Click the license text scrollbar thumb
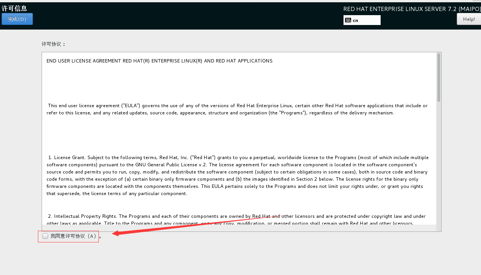The width and height of the screenshot is (481, 275). click(x=439, y=77)
